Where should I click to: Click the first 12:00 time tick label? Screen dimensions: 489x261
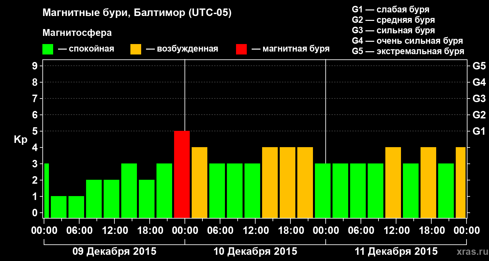click(114, 231)
